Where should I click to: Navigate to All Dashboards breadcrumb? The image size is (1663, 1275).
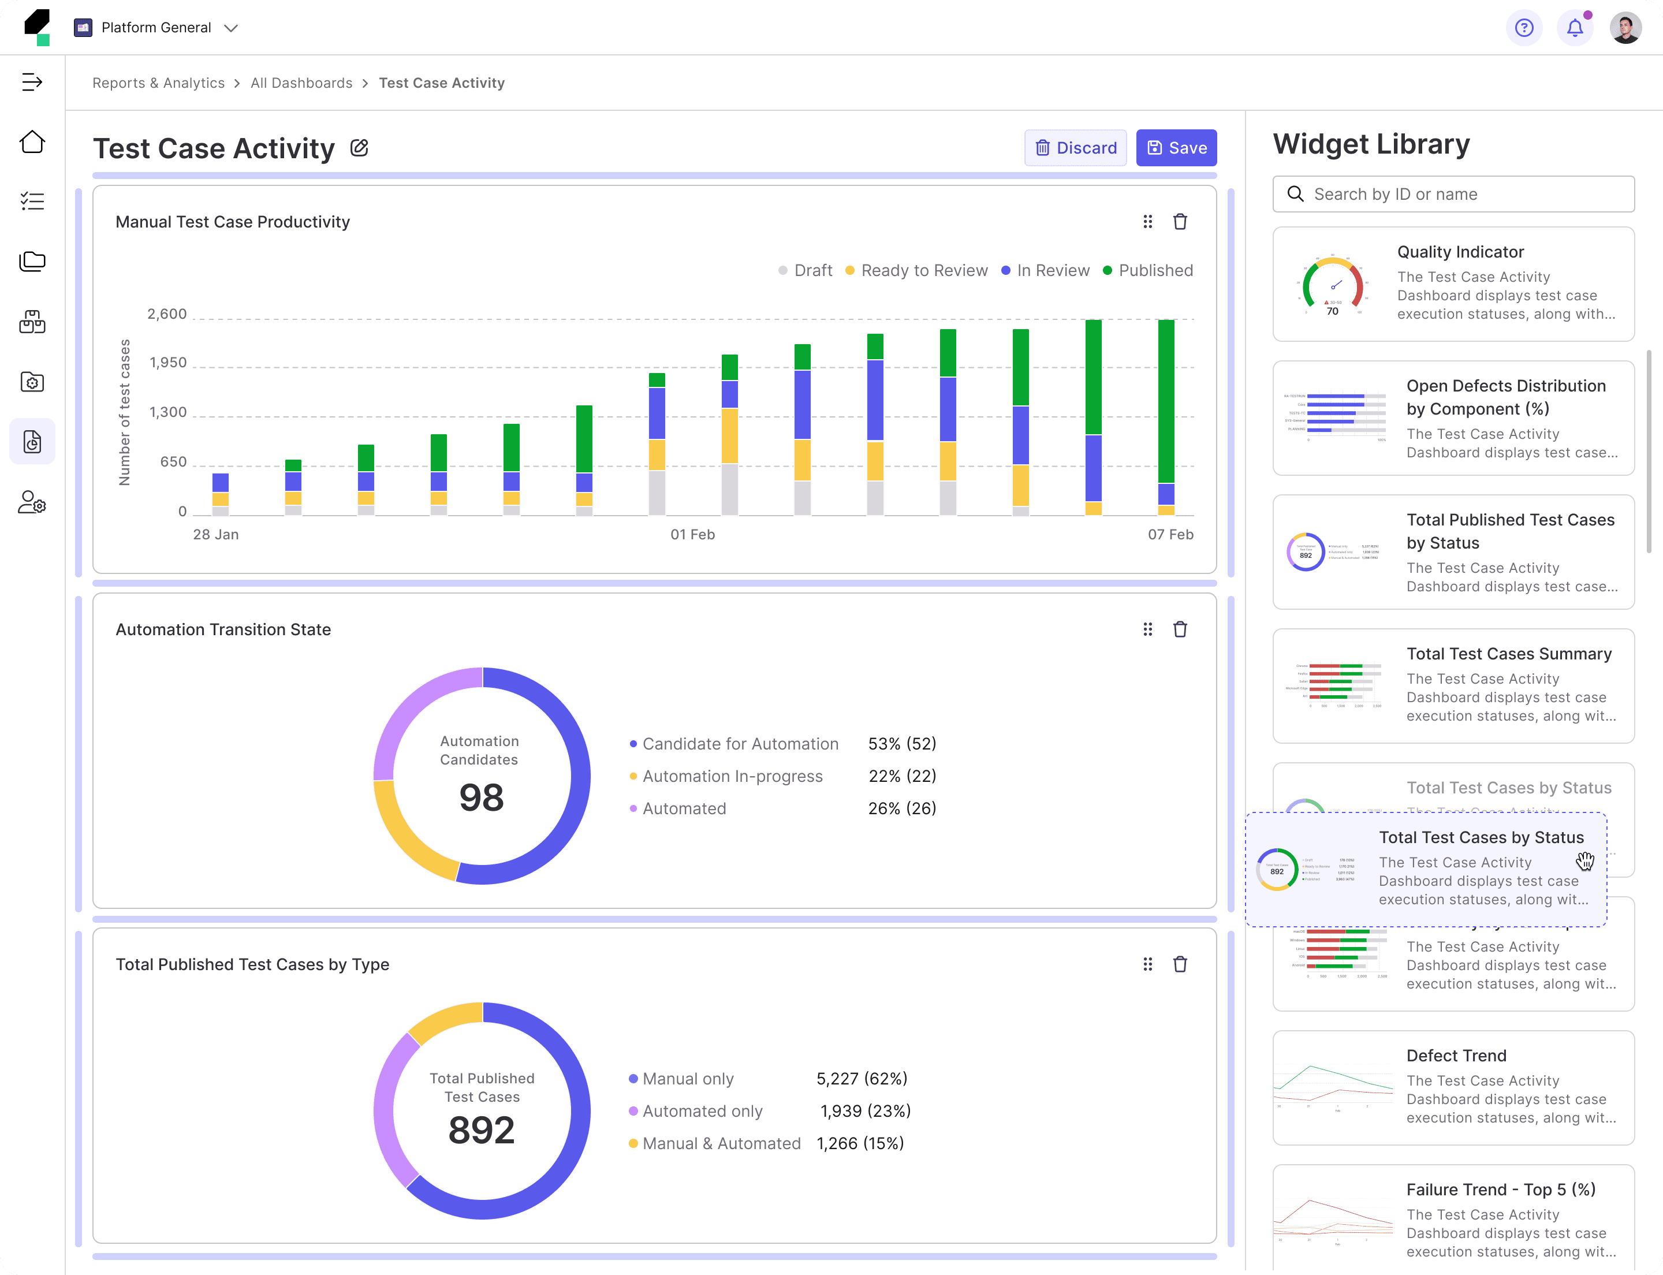pyautogui.click(x=301, y=83)
